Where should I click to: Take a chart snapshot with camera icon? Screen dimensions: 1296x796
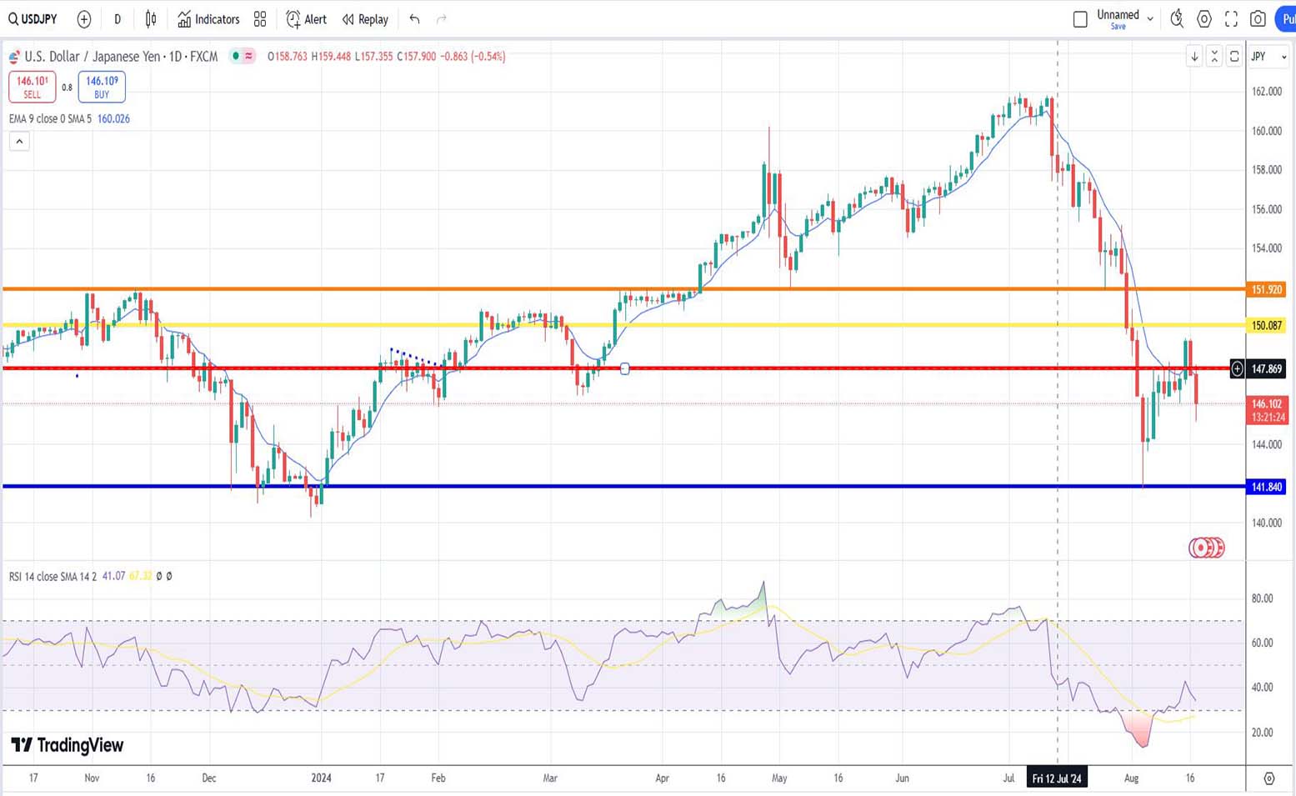[x=1258, y=19]
